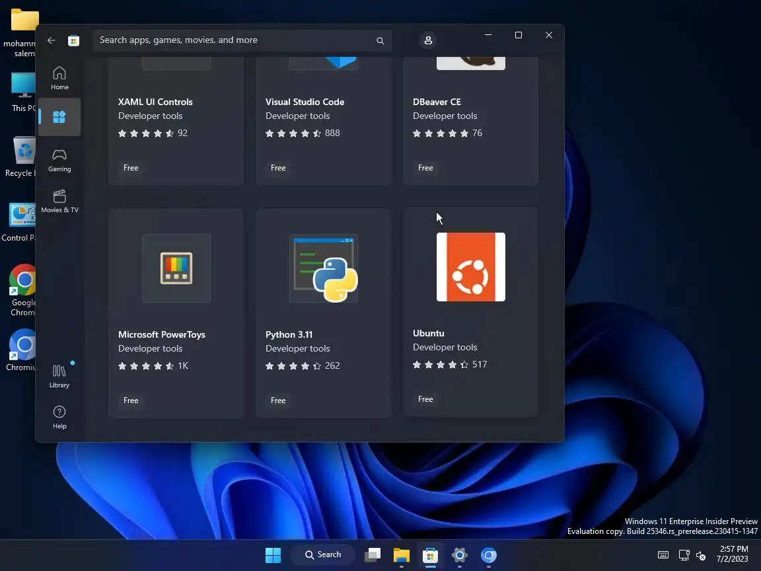Open Microsoft PowerToys app title

coord(162,334)
